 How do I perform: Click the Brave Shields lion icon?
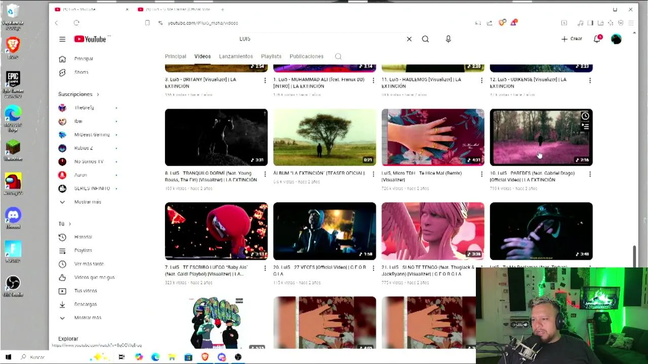click(502, 22)
